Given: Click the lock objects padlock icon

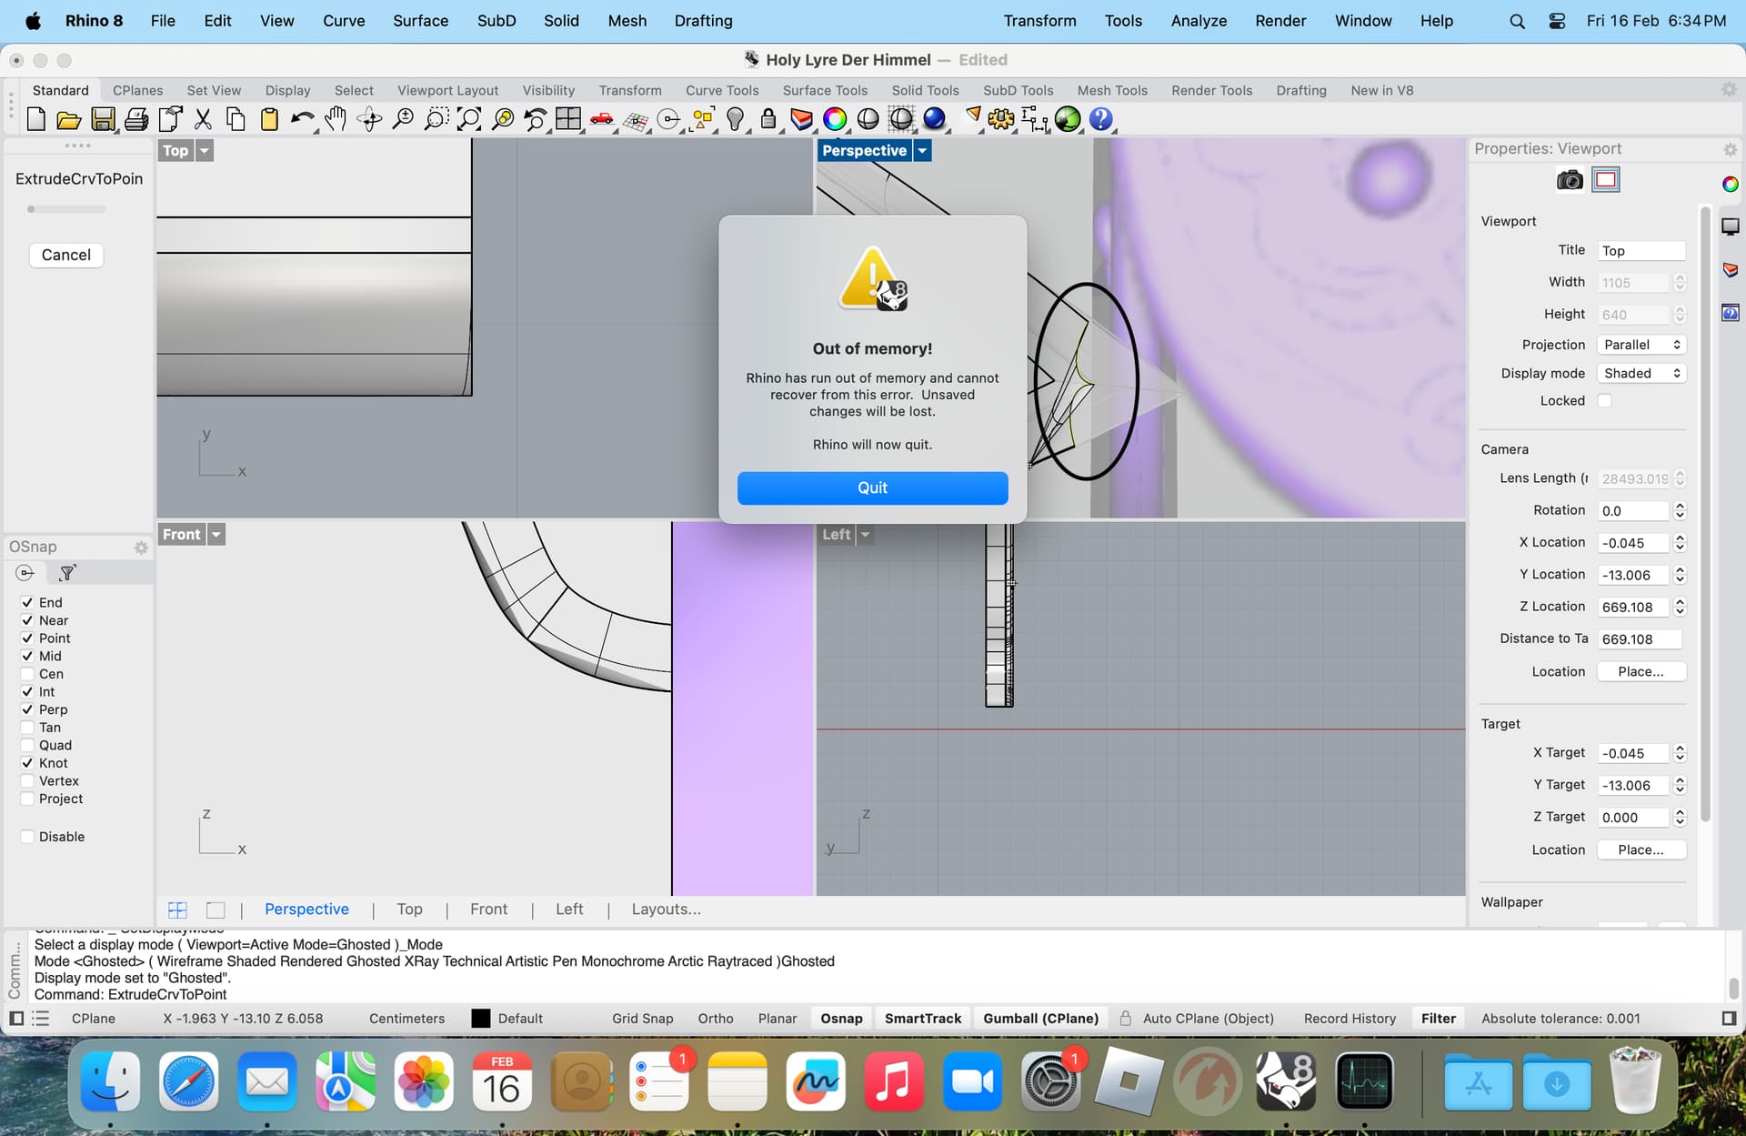Looking at the screenshot, I should tap(768, 119).
